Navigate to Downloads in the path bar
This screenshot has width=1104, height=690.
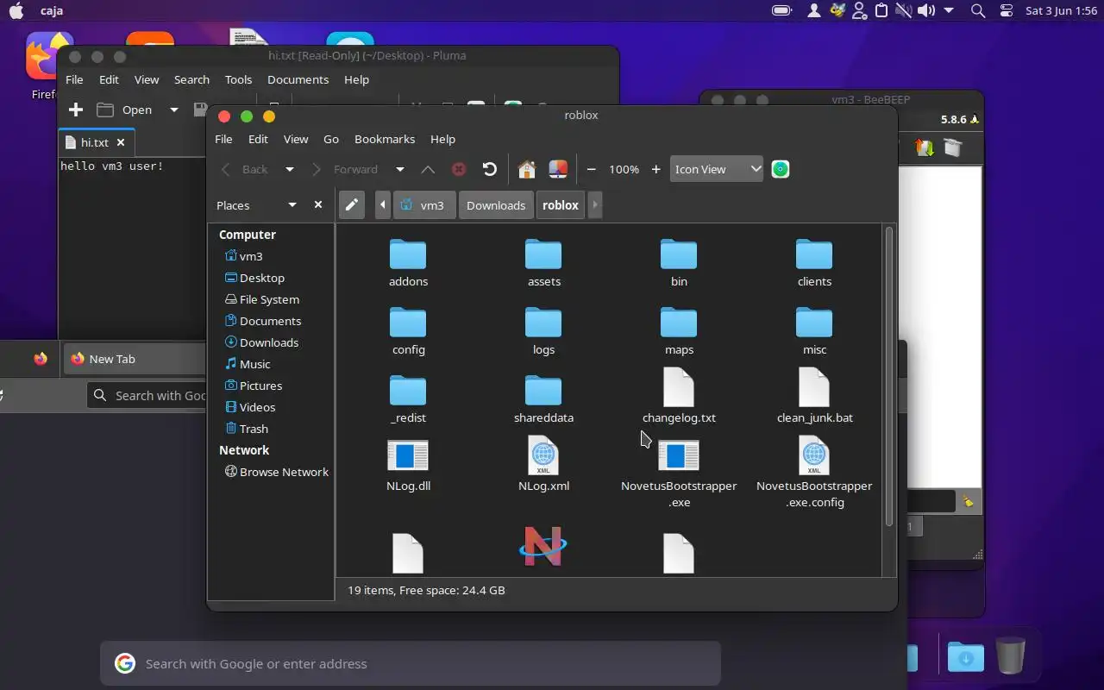point(496,205)
